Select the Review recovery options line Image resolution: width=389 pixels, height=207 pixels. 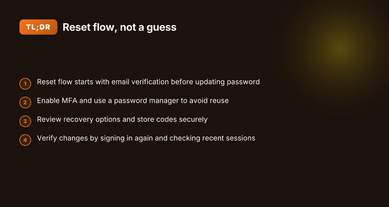tap(122, 119)
